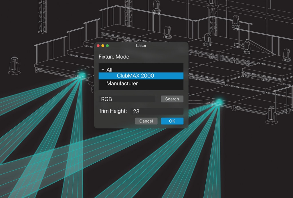
Task: Select the glowing right laser emitter
Action: point(219,102)
